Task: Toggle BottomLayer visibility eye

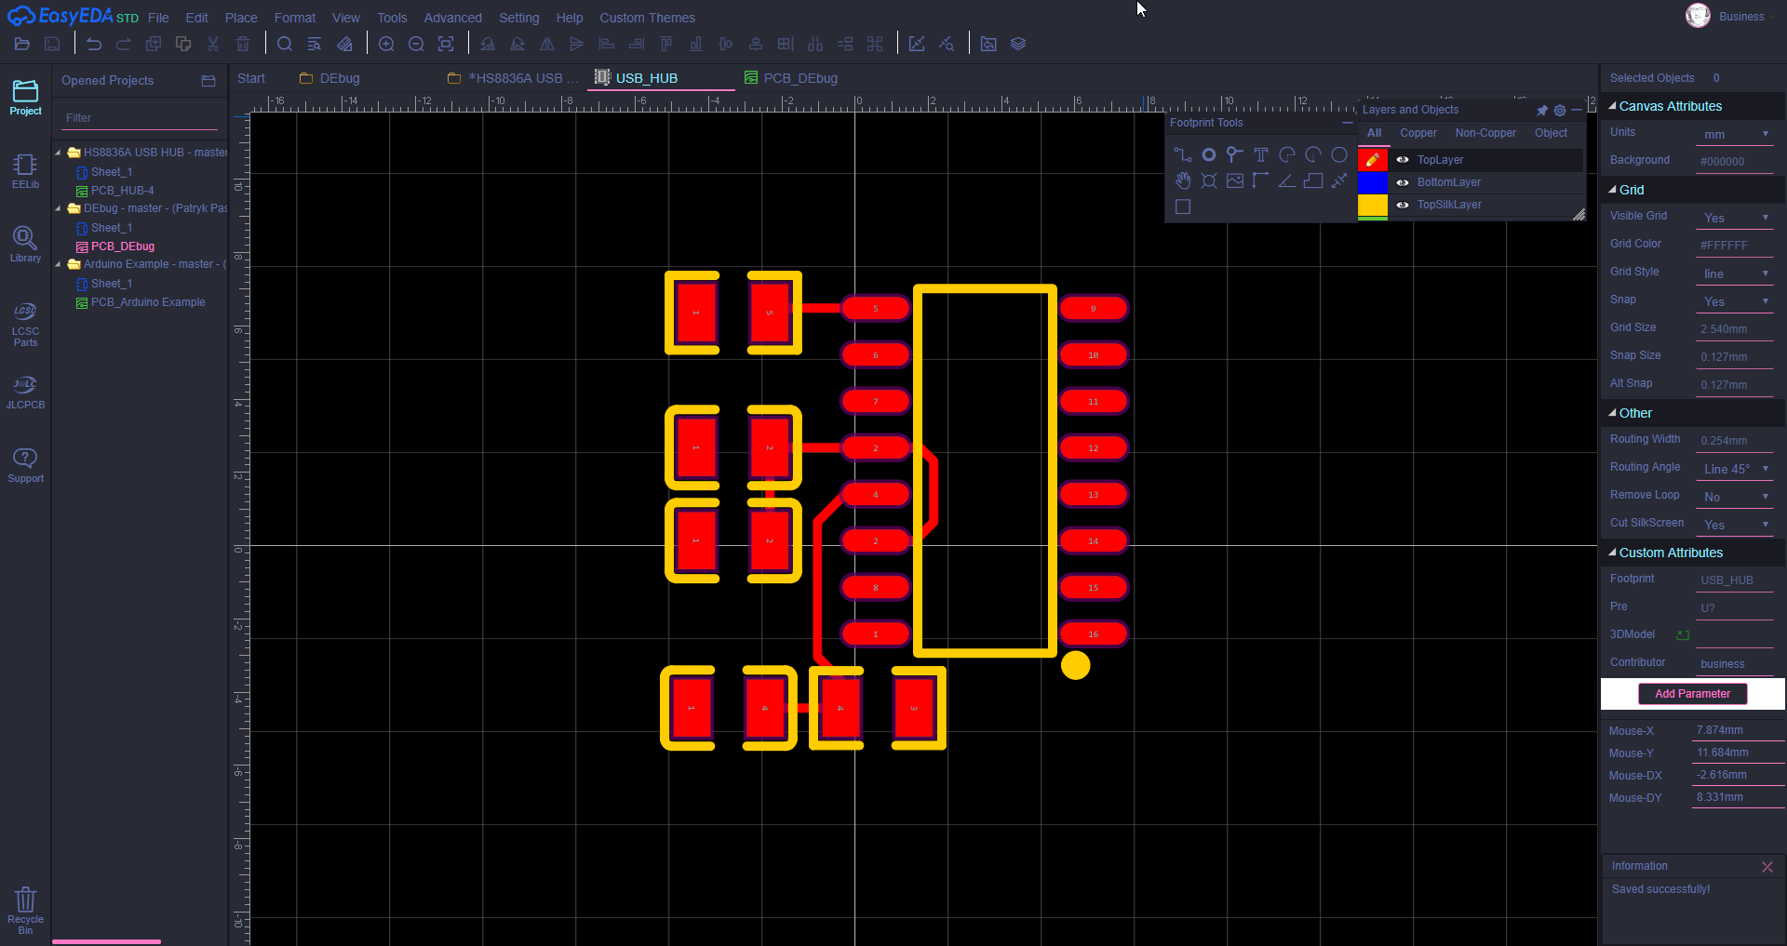Action: pyautogui.click(x=1402, y=182)
